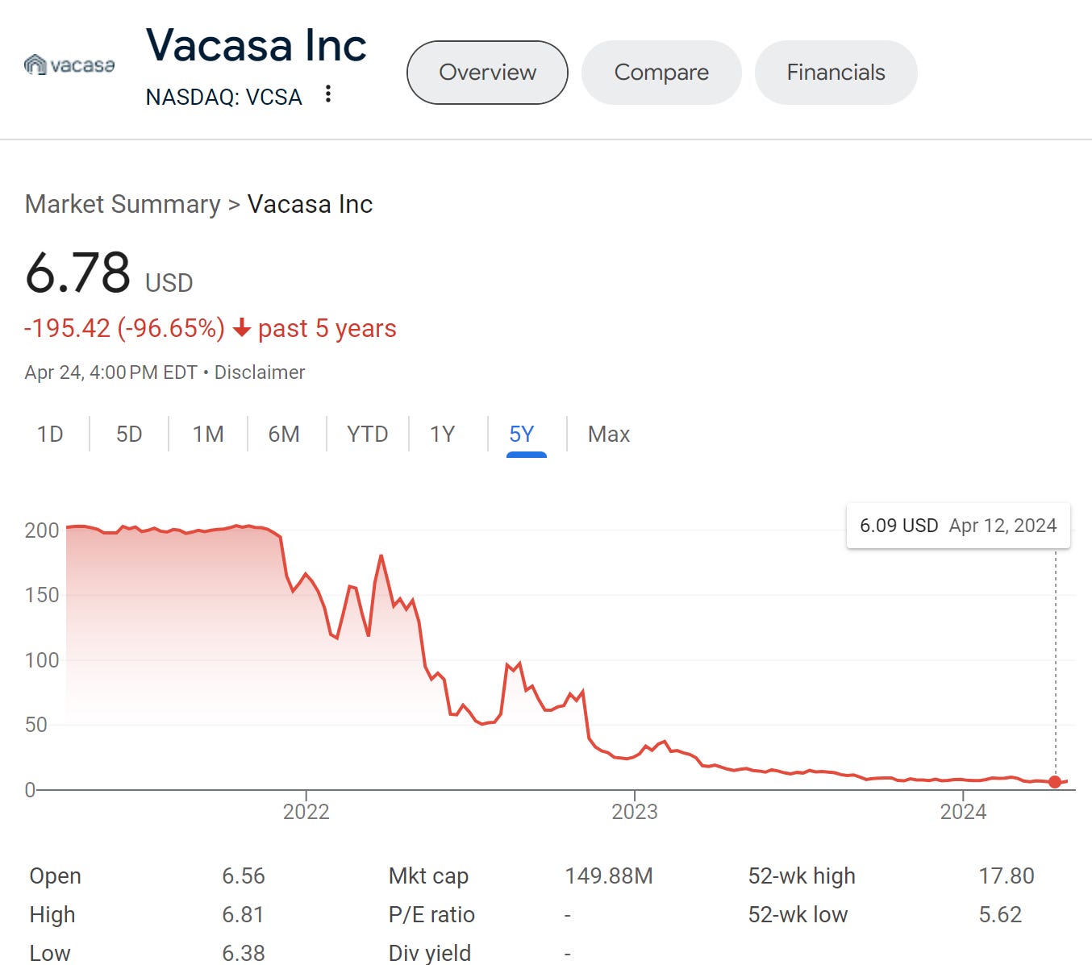Viewport: 1092px width, 965px height.
Task: Choose the 6M chart range
Action: (x=284, y=434)
